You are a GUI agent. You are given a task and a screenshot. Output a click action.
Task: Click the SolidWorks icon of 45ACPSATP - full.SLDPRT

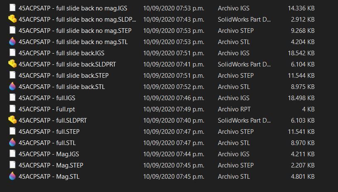12,120
